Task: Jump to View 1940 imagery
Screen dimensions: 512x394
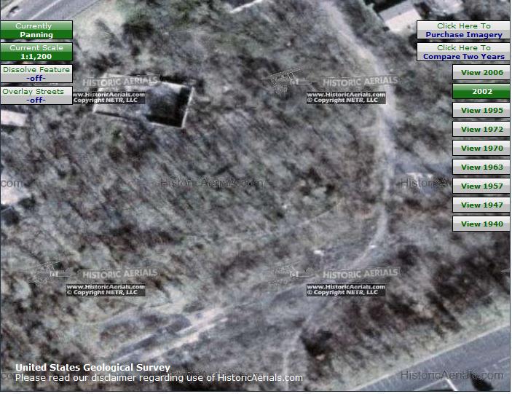Action: [x=481, y=224]
